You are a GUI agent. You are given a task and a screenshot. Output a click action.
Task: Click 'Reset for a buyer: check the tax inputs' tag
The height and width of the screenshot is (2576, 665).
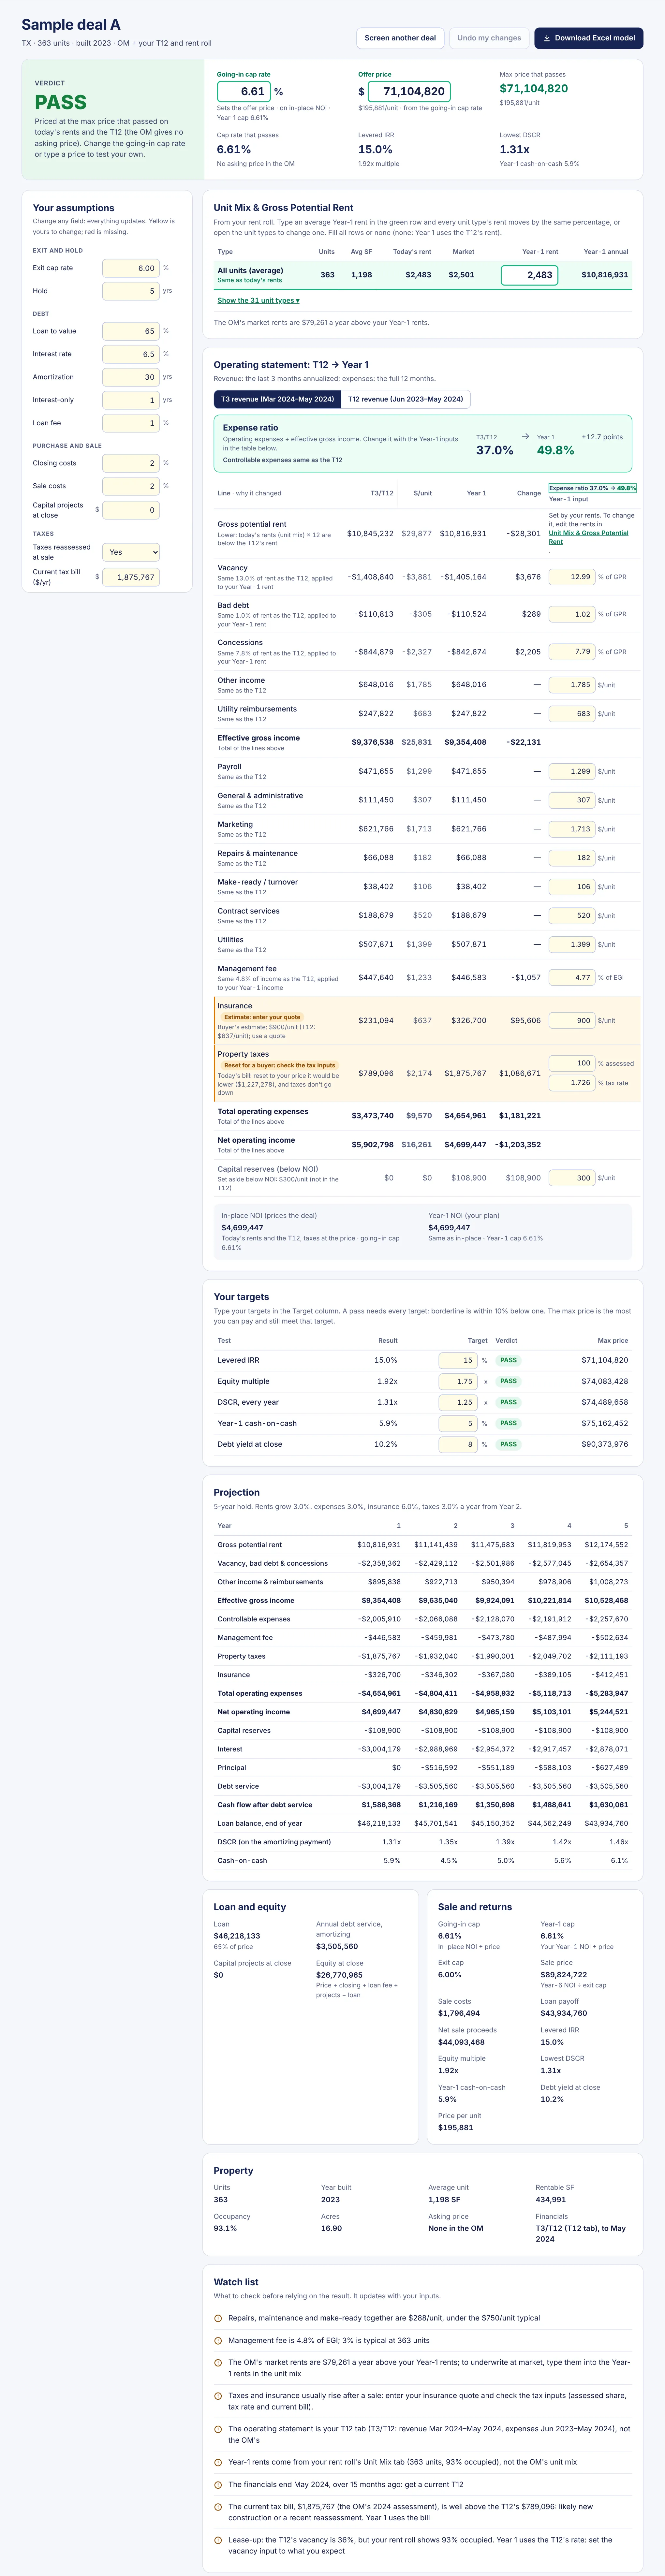click(280, 1065)
